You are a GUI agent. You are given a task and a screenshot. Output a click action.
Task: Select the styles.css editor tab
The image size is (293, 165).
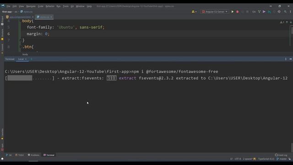pyautogui.click(x=44, y=17)
